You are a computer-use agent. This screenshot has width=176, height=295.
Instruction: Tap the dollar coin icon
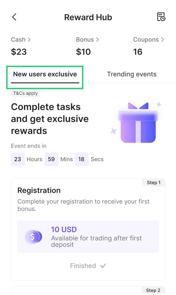pos(34,237)
